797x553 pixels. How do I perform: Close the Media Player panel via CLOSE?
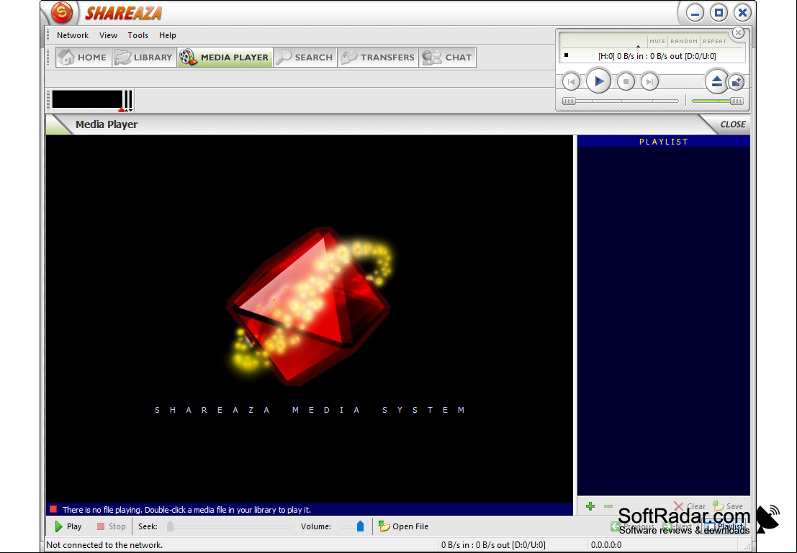733,124
